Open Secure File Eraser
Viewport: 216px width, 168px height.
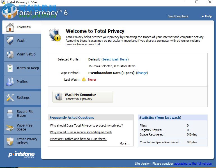pyautogui.click(x=23, y=114)
